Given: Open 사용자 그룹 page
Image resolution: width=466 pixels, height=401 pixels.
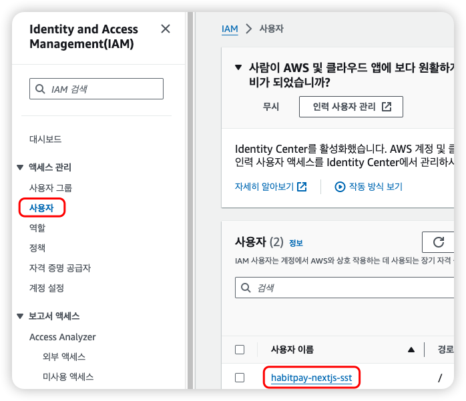Looking at the screenshot, I should point(51,187).
